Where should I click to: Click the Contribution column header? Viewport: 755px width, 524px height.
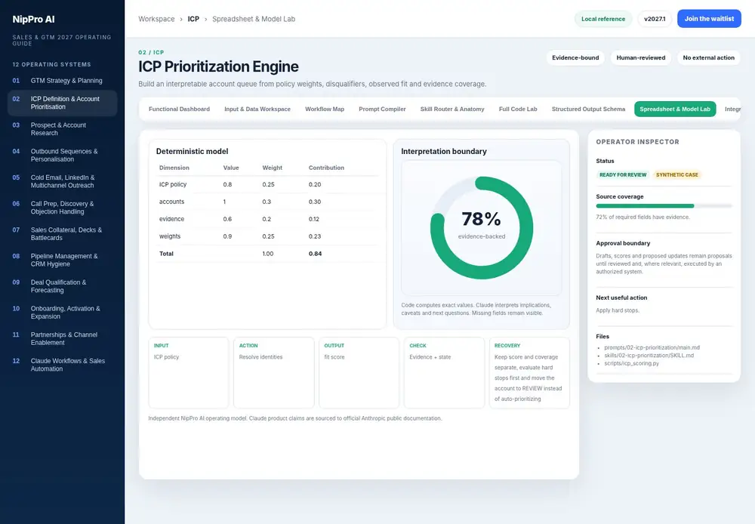pyautogui.click(x=326, y=168)
